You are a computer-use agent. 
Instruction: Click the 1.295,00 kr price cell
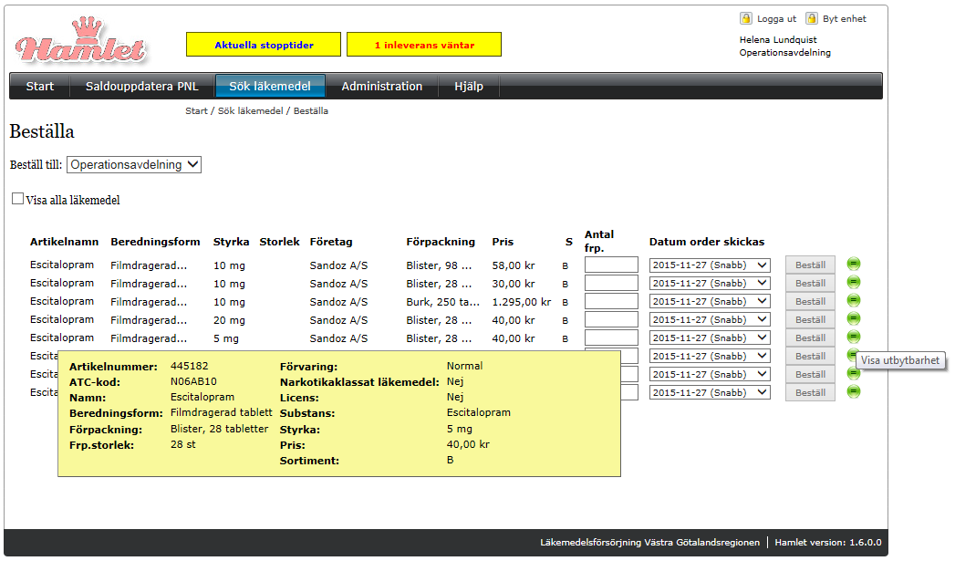tap(522, 302)
